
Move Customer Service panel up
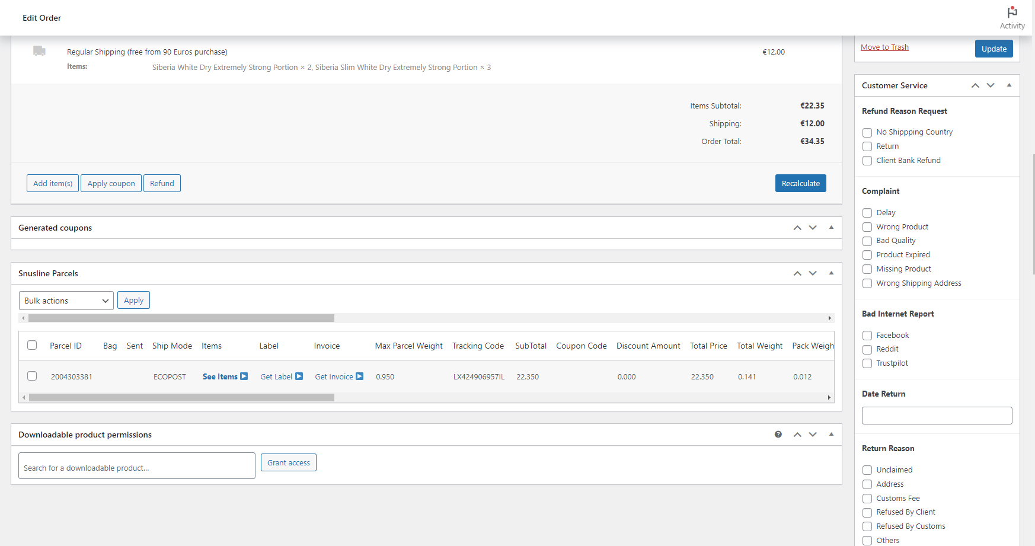[x=975, y=85]
